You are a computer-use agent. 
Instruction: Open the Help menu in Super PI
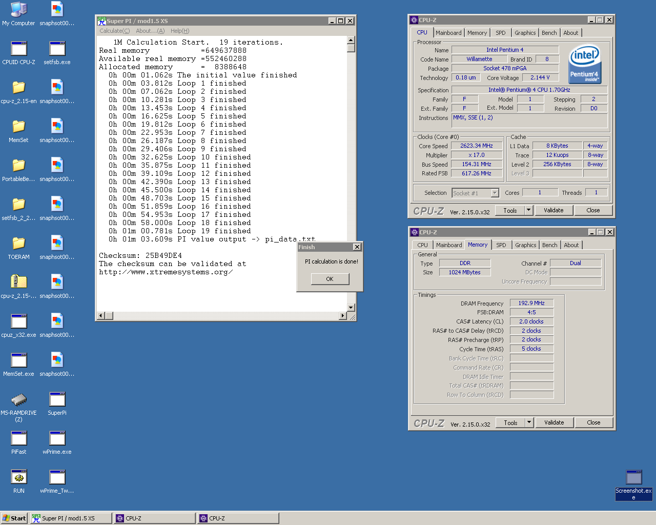180,31
